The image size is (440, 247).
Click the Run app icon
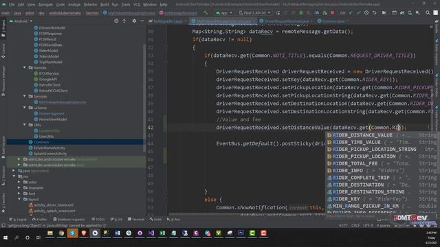tap(278, 13)
